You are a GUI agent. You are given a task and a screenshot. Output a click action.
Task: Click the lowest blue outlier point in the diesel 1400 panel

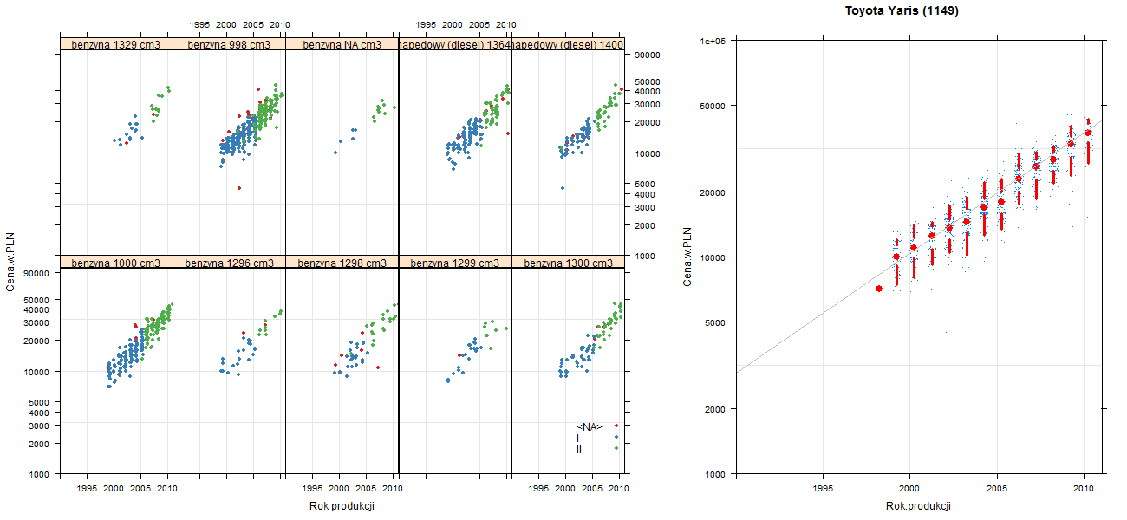pos(563,188)
